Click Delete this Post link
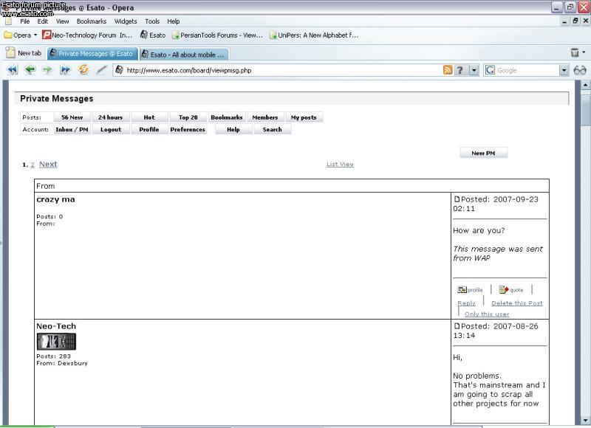 (516, 303)
